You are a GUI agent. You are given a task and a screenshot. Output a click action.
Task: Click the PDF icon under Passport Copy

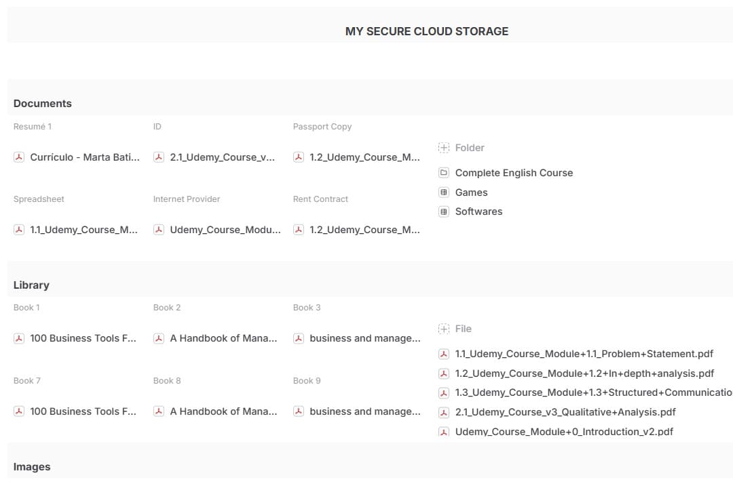click(299, 157)
